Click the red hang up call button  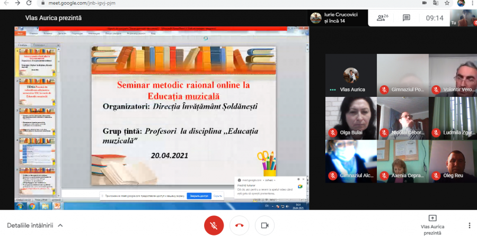coord(239,225)
